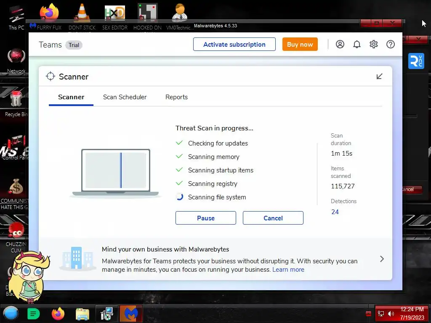Image resolution: width=431 pixels, height=323 pixels.
Task: Click the laptop scan illustration
Action: pos(116,173)
